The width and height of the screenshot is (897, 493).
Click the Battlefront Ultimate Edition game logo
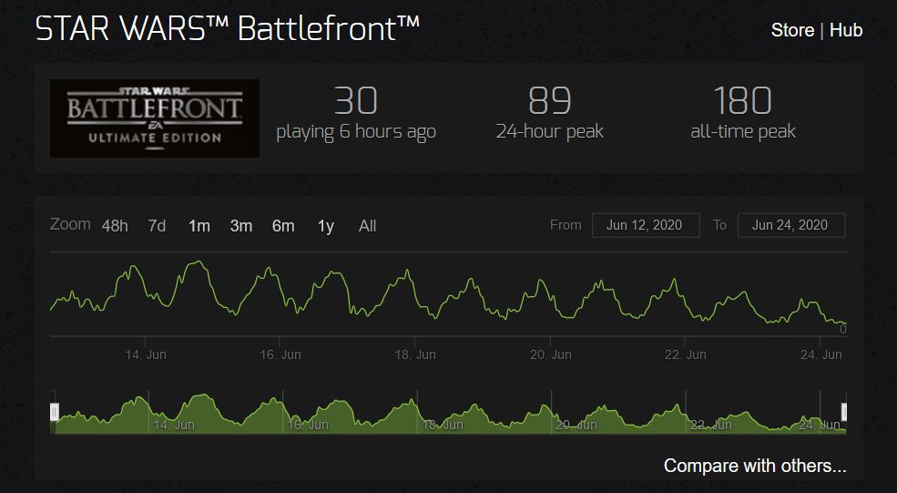coord(154,118)
